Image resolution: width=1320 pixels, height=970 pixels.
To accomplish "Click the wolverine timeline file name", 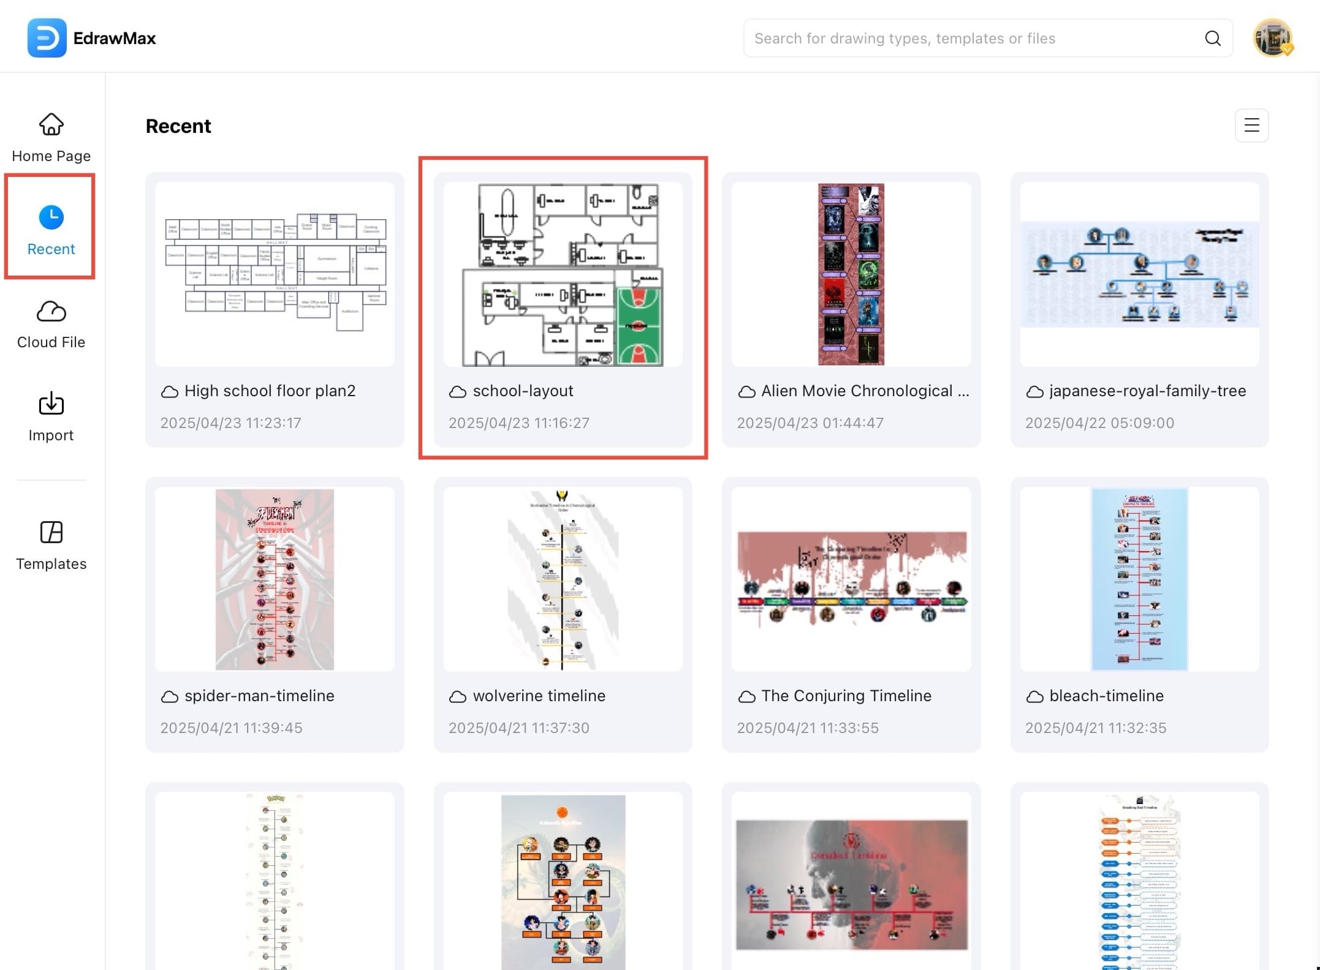I will tap(539, 696).
